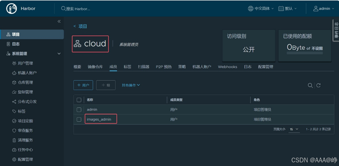Click the admin user avatar icon
The image size is (339, 166).
click(316, 9)
